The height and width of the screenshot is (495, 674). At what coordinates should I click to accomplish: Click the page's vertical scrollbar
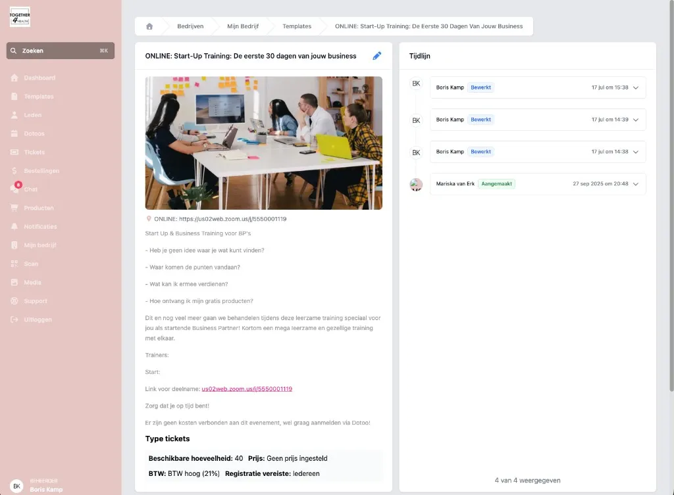[671, 197]
